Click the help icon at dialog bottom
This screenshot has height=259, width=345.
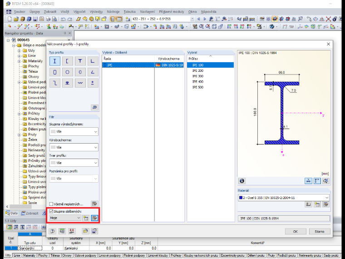pyautogui.click(x=52, y=231)
